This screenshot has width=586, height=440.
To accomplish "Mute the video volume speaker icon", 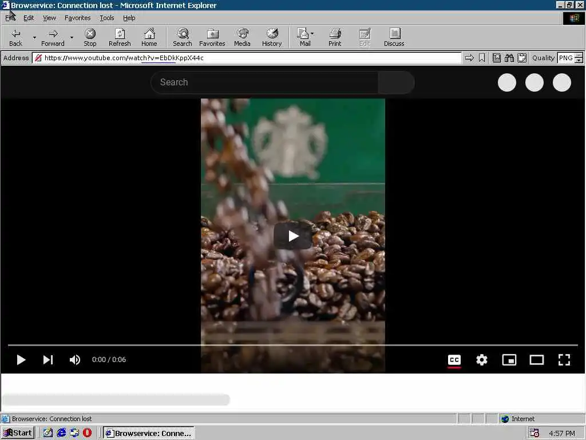I will click(x=75, y=360).
